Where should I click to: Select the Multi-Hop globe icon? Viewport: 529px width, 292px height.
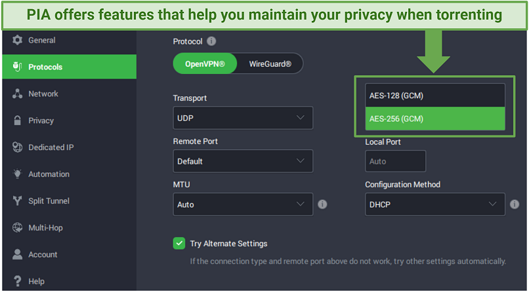[x=17, y=227]
